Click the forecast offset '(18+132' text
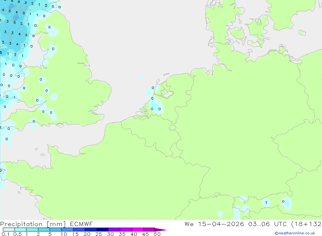The height and width of the screenshot is (236, 322). pyautogui.click(x=307, y=224)
